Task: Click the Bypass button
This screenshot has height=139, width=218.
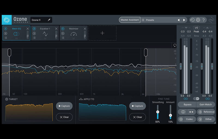Action: pos(187,104)
